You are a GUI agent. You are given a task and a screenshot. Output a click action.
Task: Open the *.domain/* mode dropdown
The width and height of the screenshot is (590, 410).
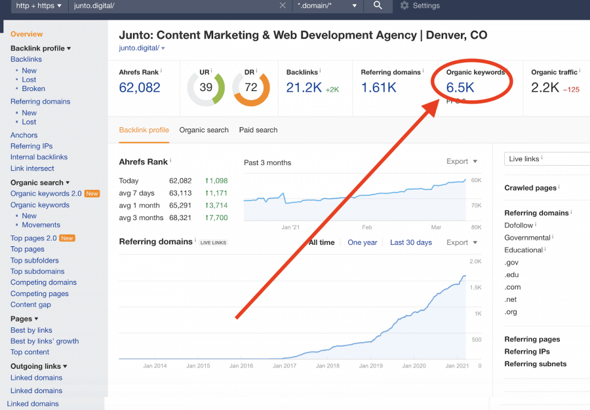click(x=327, y=6)
